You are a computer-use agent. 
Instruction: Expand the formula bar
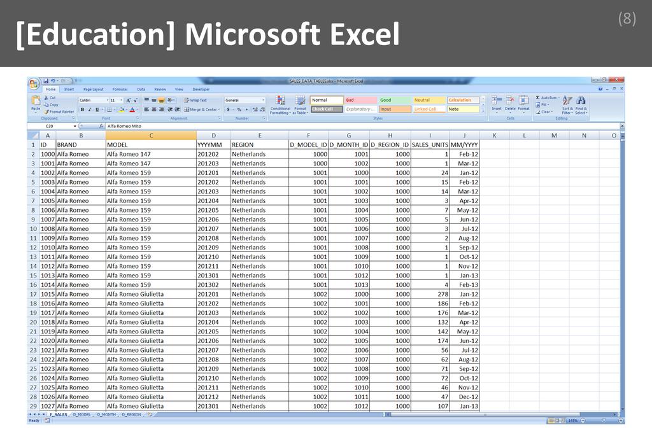622,126
